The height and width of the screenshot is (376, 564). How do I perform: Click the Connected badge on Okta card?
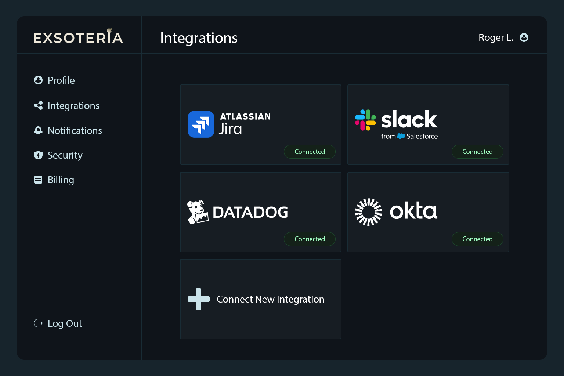(x=477, y=239)
